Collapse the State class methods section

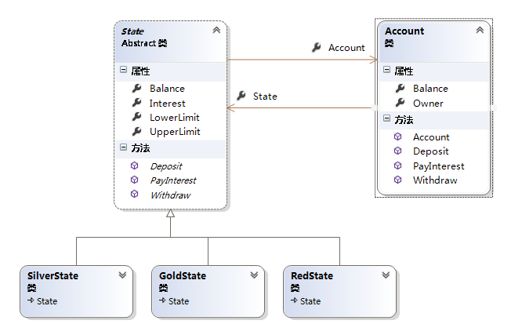(x=124, y=147)
